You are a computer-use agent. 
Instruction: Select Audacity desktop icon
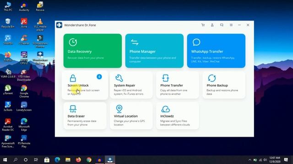pos(24,6)
